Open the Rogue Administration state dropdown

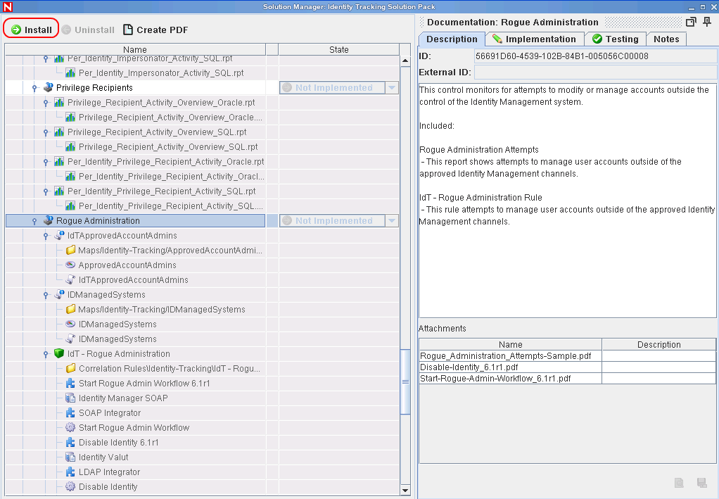tap(392, 220)
